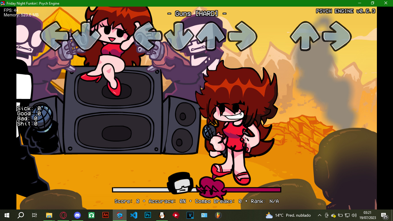Open FL Studio from the taskbar
The height and width of the screenshot is (221, 393).
pos(218,215)
